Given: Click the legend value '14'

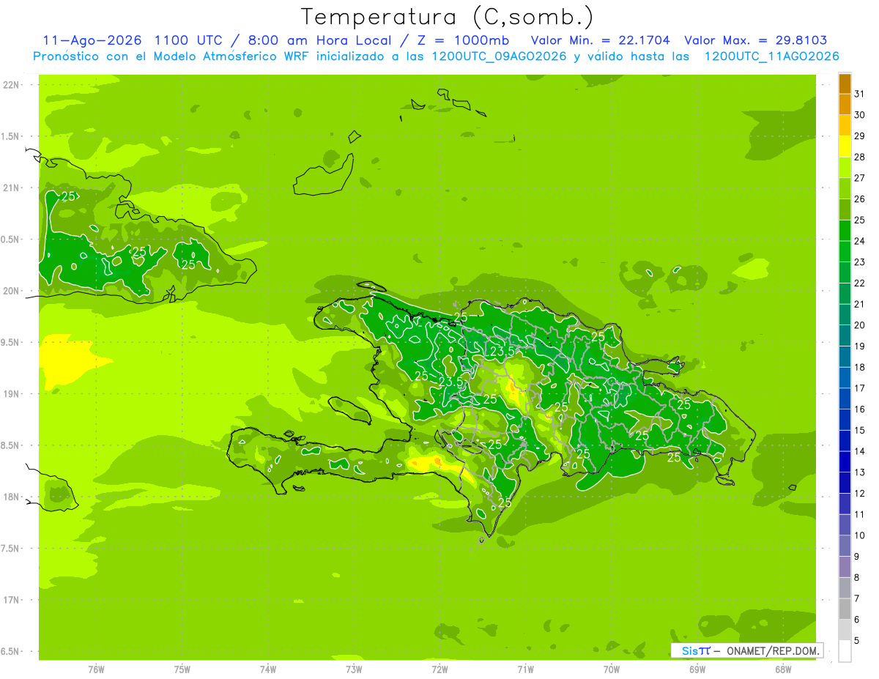Looking at the screenshot, I should pos(860,451).
